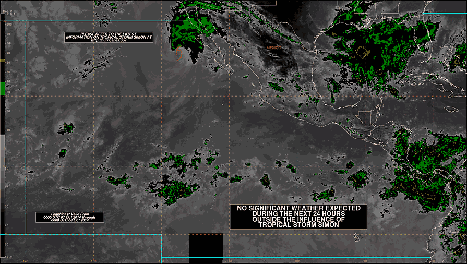Click the Galapagos Islands outline
The height and width of the screenshot is (264, 467).
pos(356,237)
